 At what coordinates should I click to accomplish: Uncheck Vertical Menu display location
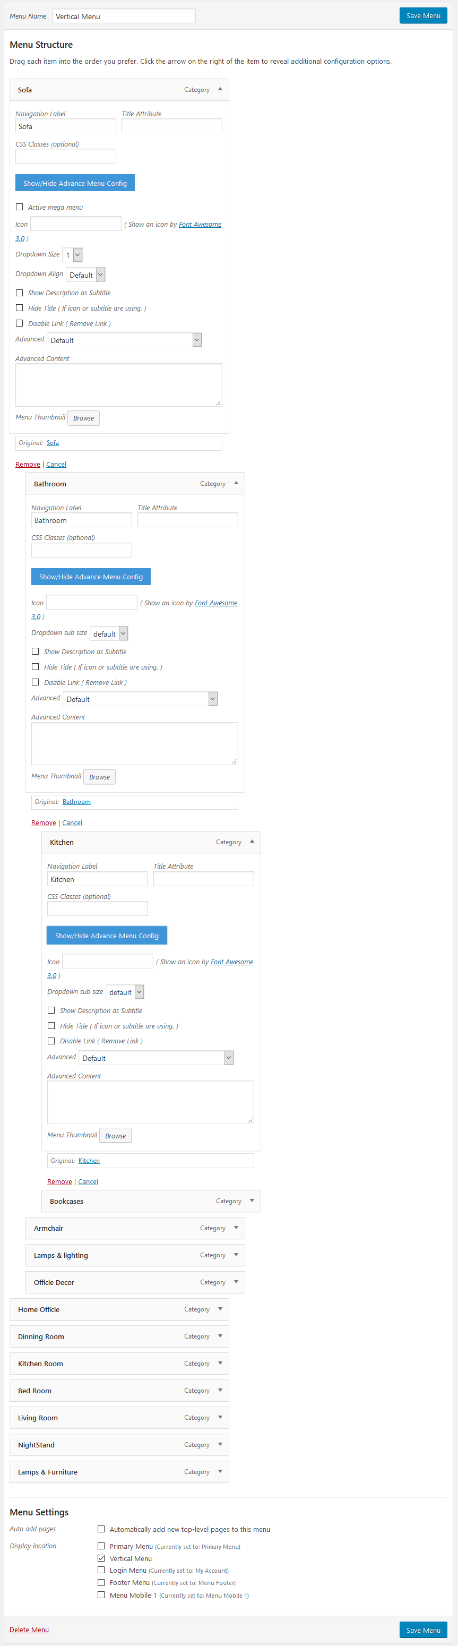click(x=101, y=1558)
